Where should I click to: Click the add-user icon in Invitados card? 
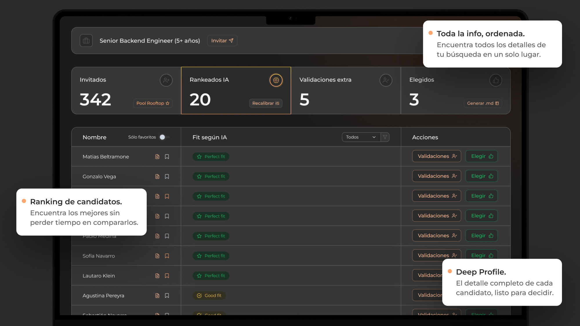(x=166, y=80)
